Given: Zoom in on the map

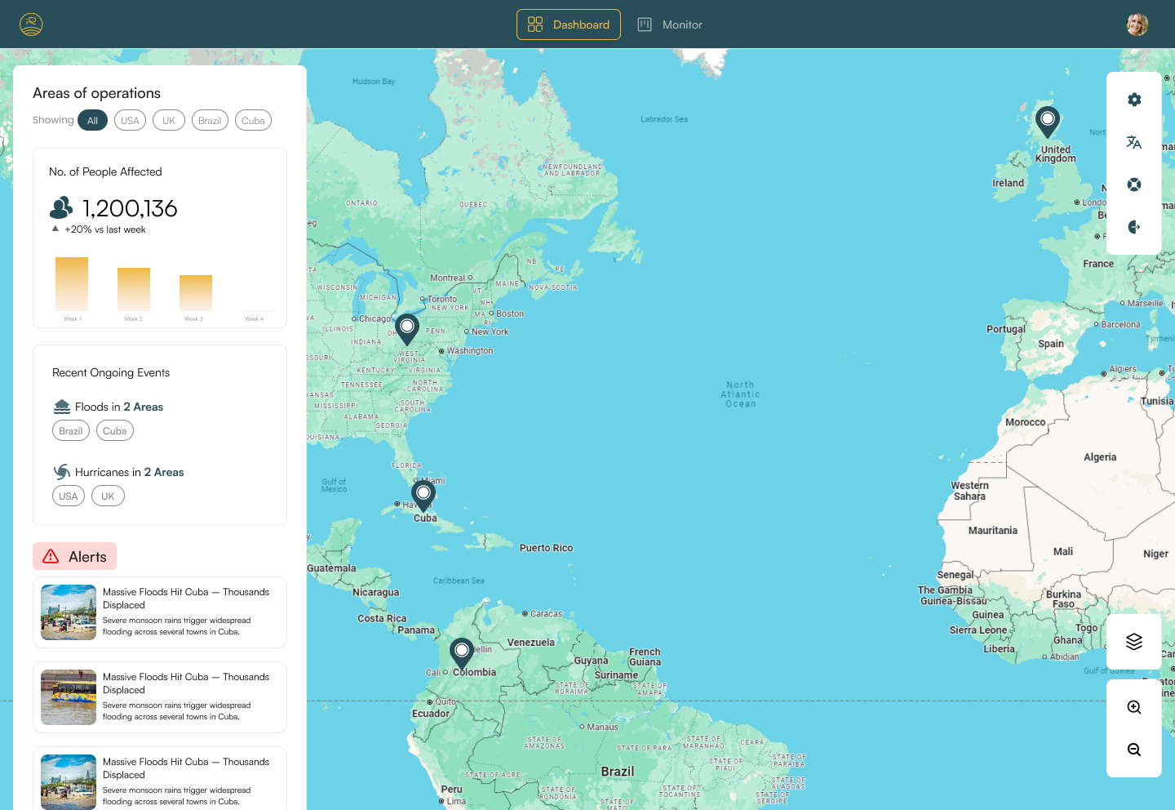Looking at the screenshot, I should (1133, 707).
